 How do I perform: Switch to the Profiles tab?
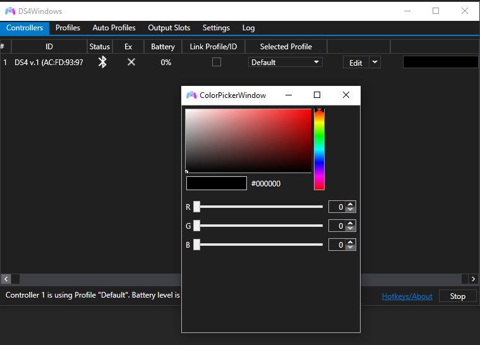pos(68,28)
